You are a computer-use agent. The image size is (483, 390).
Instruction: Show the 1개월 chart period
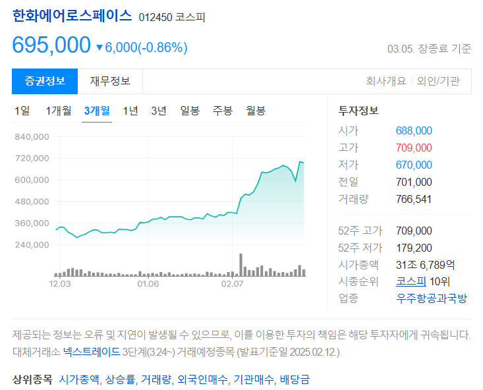coord(59,111)
